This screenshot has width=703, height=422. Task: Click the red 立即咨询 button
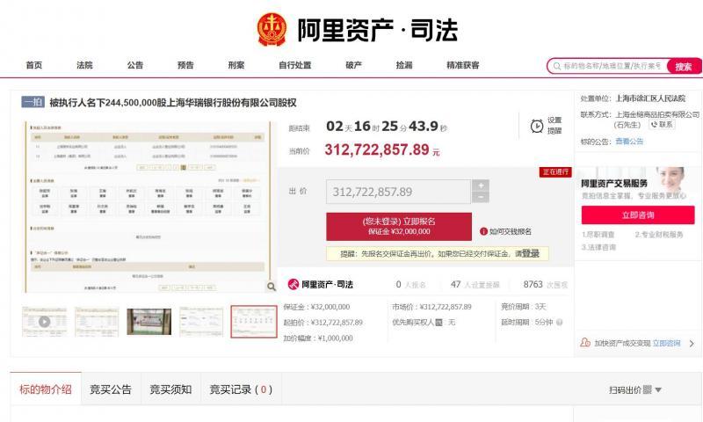pyautogui.click(x=638, y=215)
